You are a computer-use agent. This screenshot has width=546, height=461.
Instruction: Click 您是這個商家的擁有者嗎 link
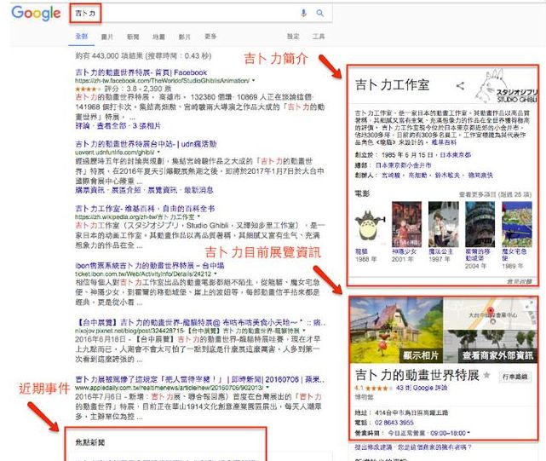(435, 447)
